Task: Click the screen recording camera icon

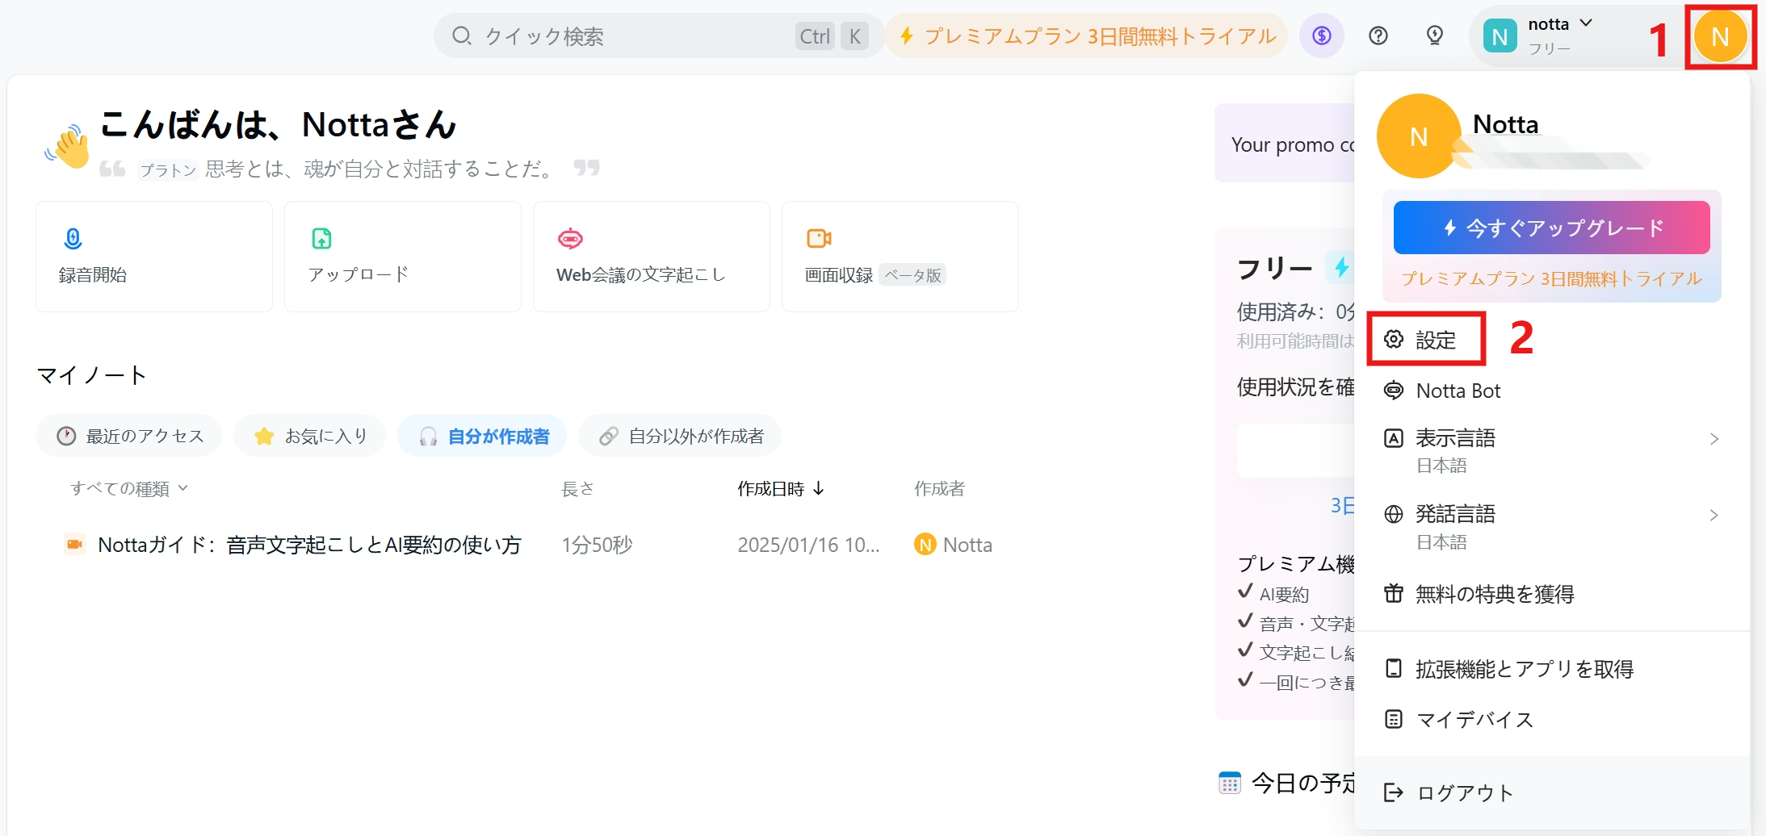Action: (819, 238)
